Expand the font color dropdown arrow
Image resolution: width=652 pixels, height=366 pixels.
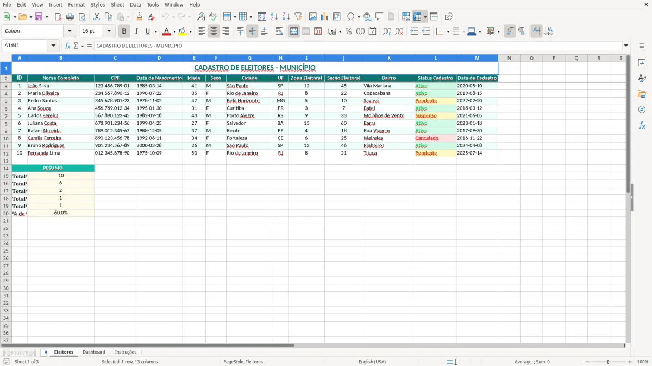[x=174, y=32]
